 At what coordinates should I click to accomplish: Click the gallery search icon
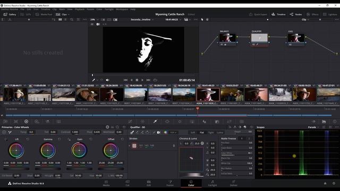click(x=72, y=20)
